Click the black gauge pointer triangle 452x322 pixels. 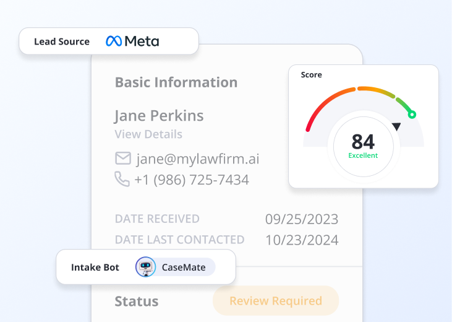coord(396,126)
